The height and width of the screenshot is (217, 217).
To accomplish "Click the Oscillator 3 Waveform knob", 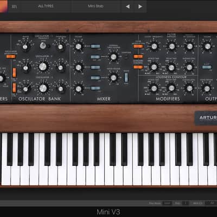I will pyautogui.click(x=61, y=89).
